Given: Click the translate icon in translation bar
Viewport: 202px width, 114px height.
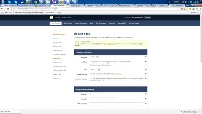Looking at the screenshot, I should point(2,13).
